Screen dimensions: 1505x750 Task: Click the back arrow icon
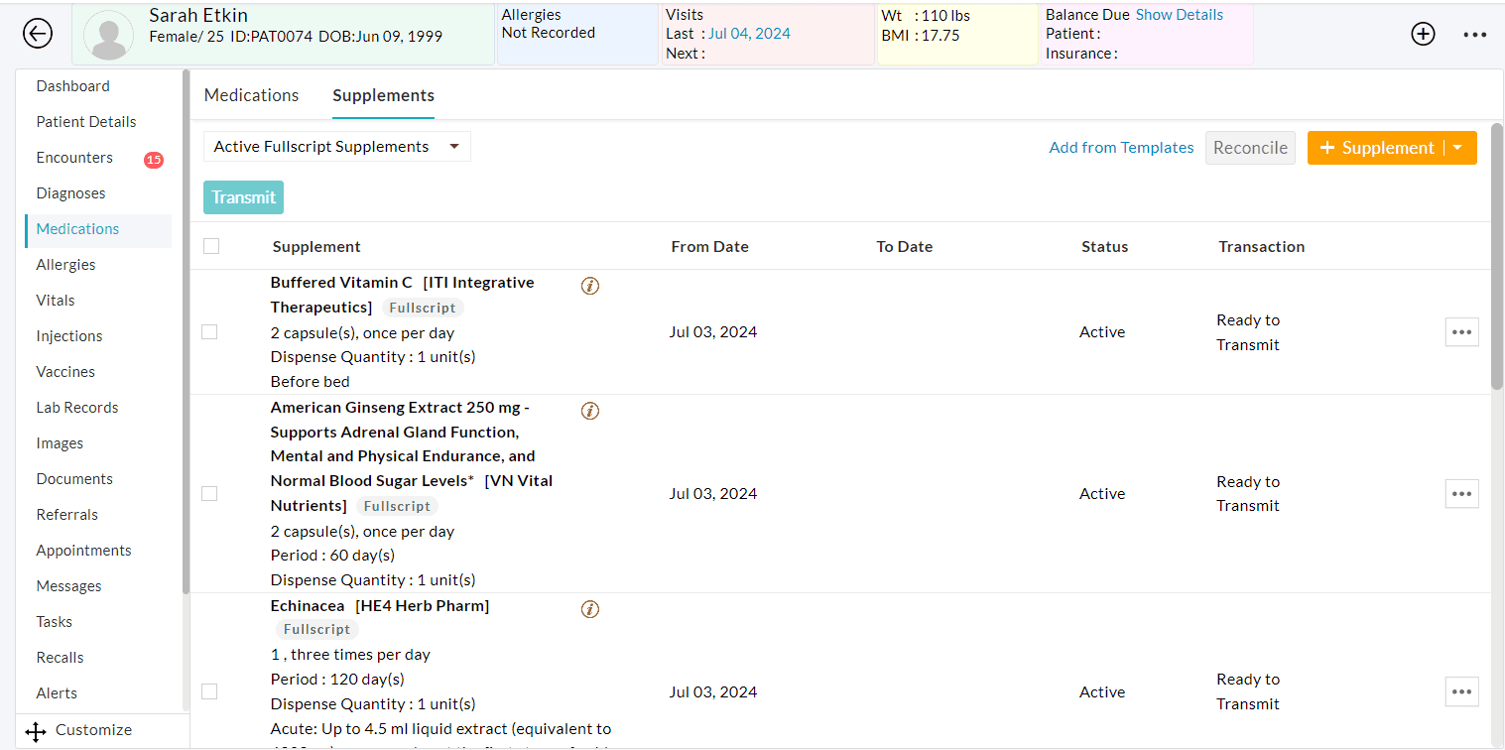(38, 33)
